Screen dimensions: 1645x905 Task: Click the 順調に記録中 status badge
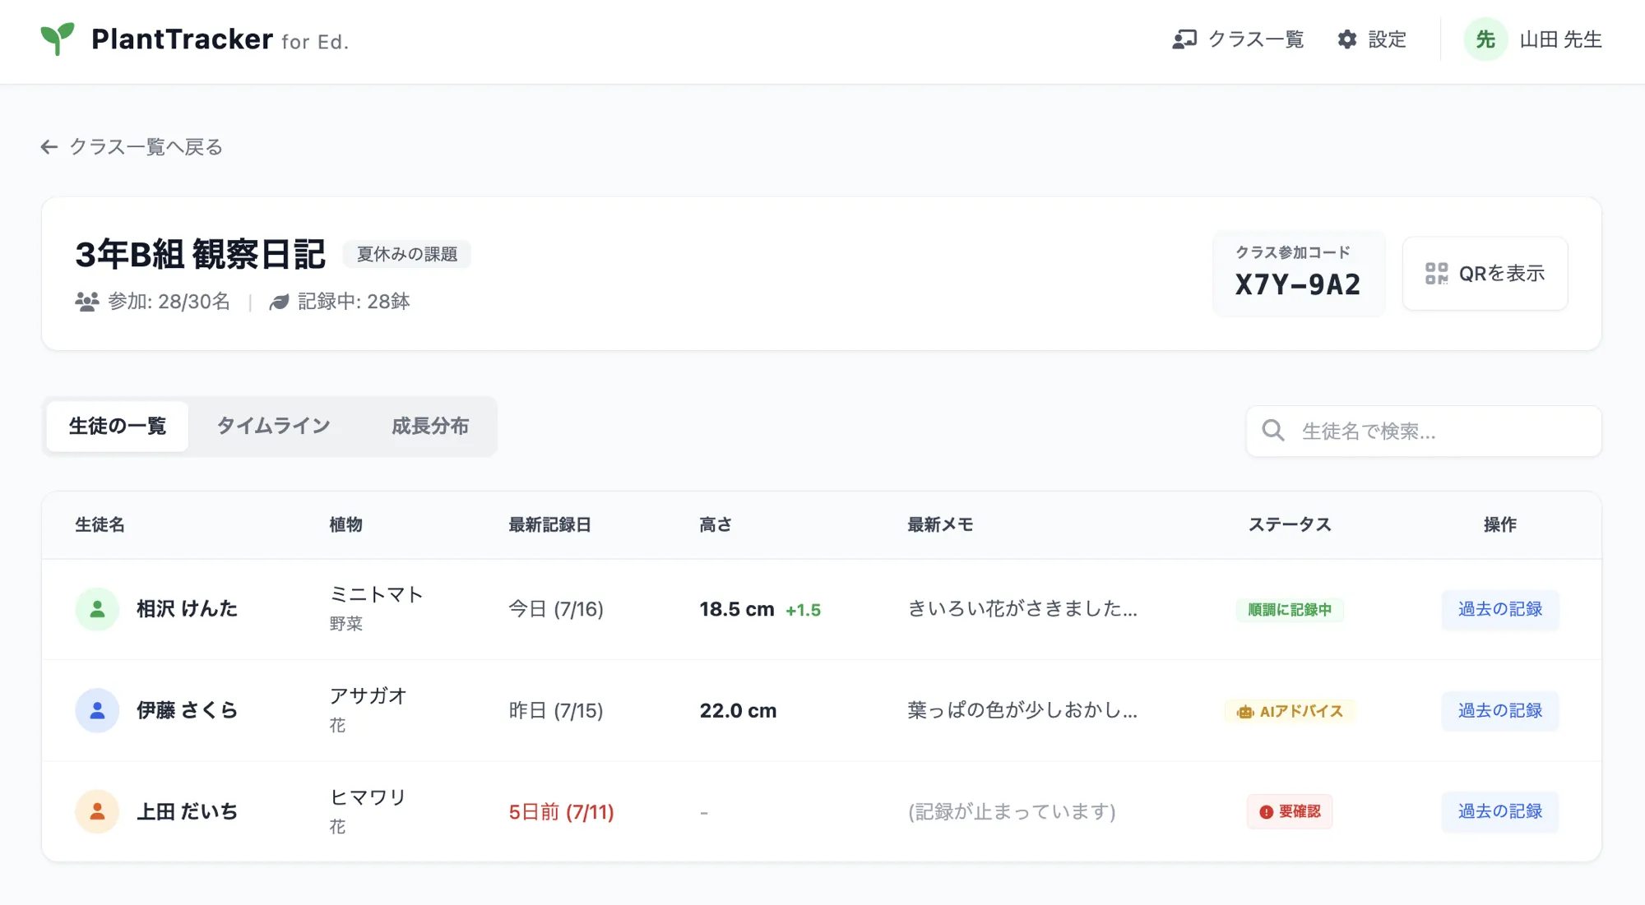[1290, 610]
